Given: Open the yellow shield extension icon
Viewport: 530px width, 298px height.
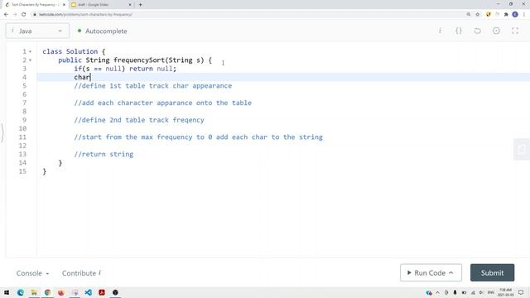Looking at the screenshot, I should click(x=488, y=15).
